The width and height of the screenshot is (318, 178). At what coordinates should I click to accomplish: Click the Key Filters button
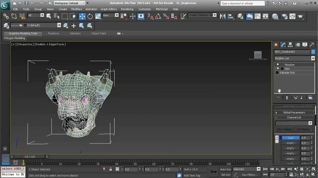[x=249, y=175]
